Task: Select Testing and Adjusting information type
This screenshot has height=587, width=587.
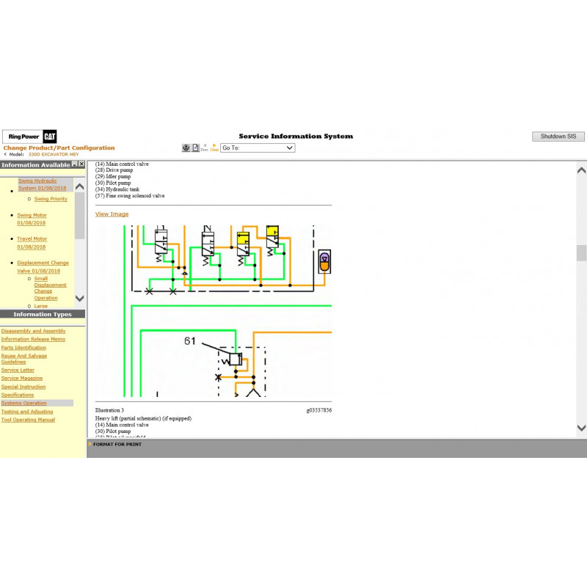Action: (x=27, y=412)
